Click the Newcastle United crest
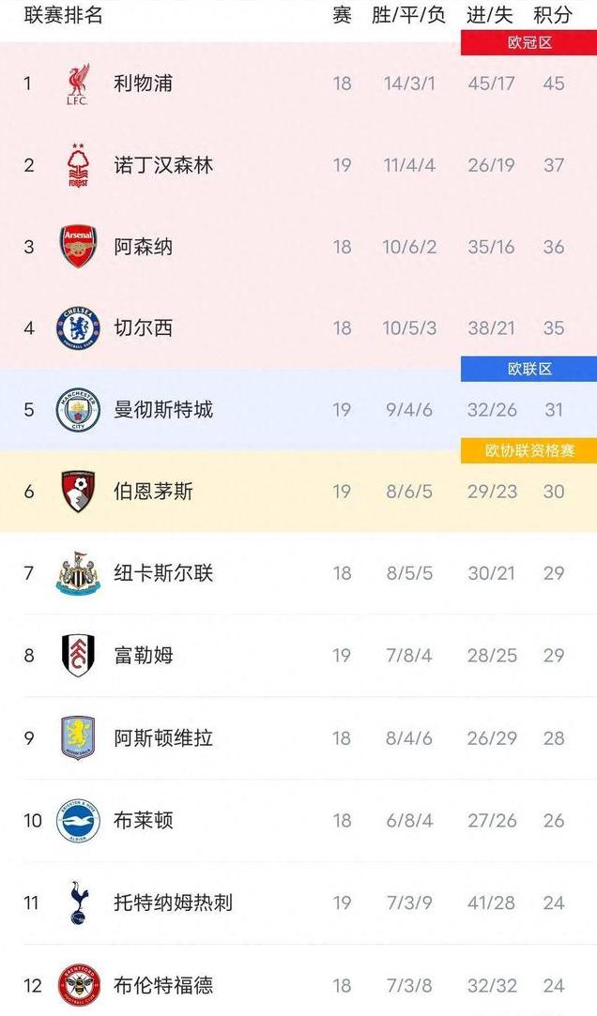The width and height of the screenshot is (597, 1016). pyautogui.click(x=78, y=573)
